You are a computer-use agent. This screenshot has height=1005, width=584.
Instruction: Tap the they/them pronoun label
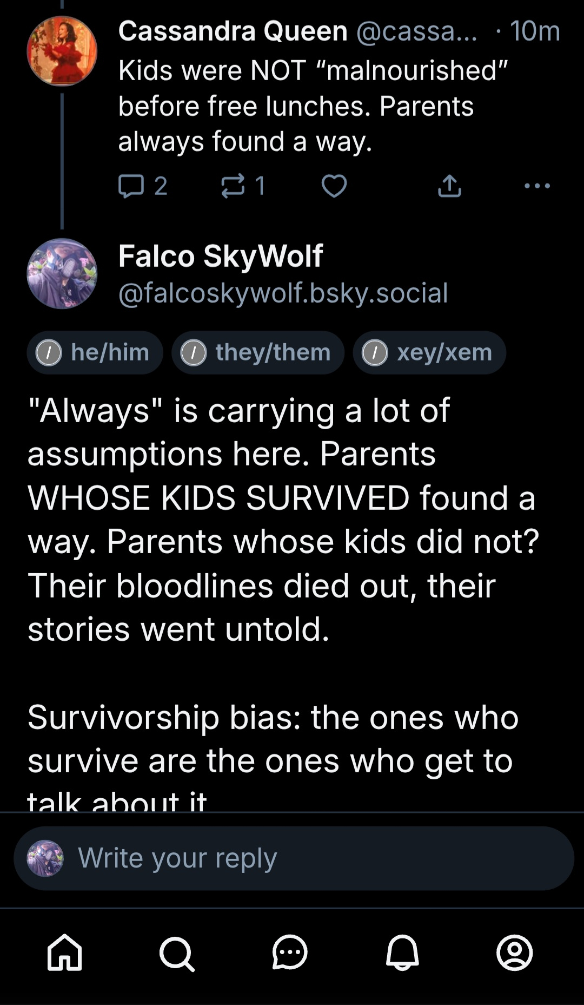[x=258, y=353]
